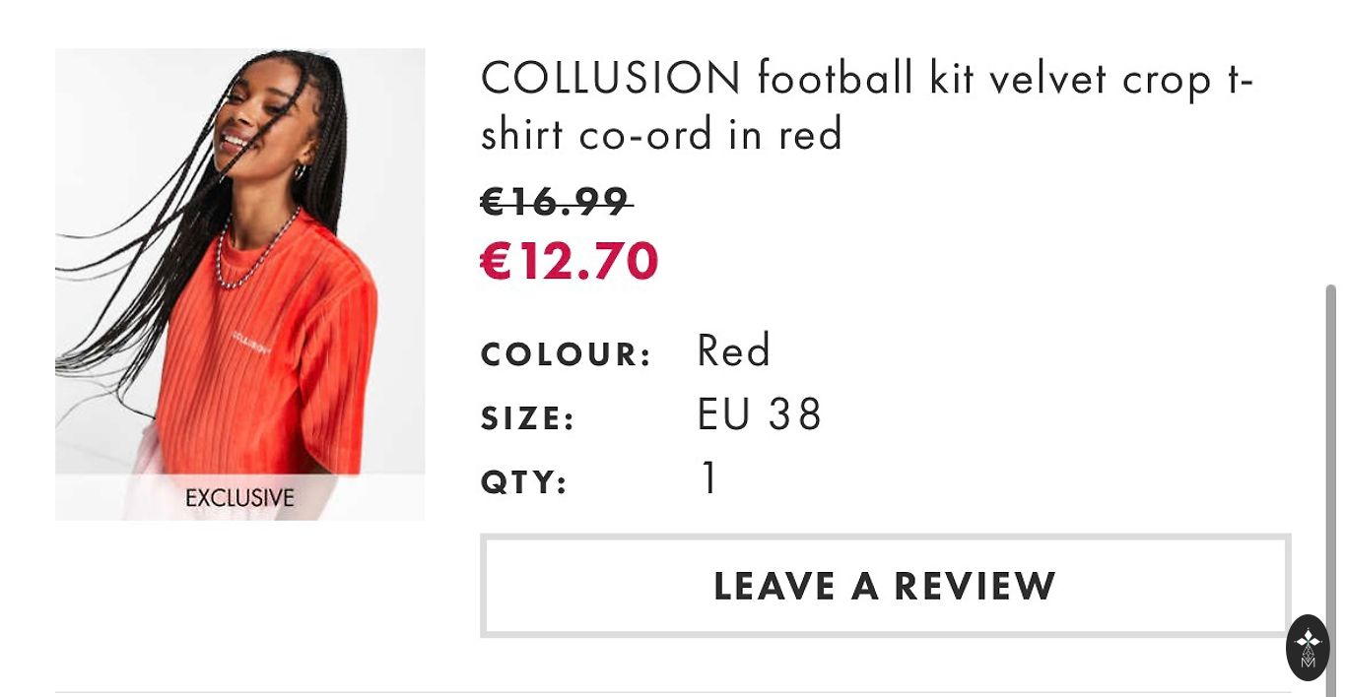
Task: Select the EU 38 size value
Action: point(759,415)
